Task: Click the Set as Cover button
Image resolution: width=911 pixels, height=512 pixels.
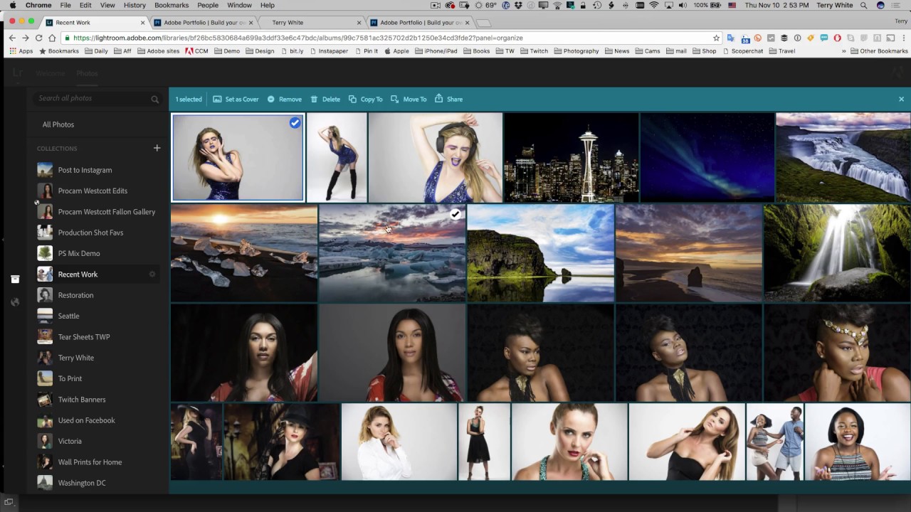Action: [236, 99]
